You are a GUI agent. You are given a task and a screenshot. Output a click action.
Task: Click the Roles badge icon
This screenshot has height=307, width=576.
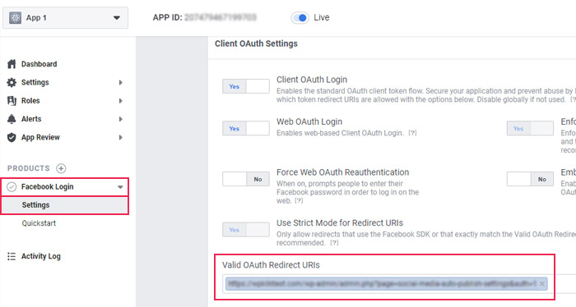(x=12, y=101)
